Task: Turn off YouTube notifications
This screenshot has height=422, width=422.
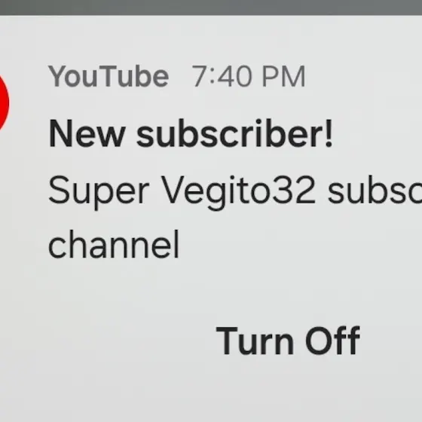Action: coord(288,341)
